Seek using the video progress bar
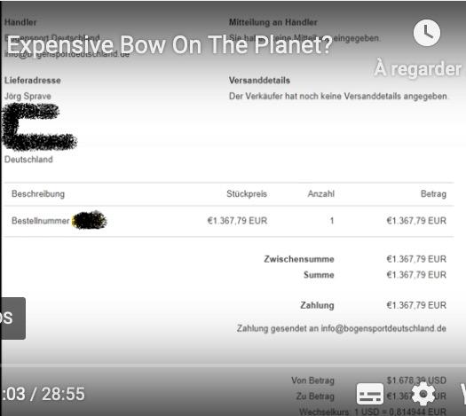This screenshot has height=416, width=466. (233, 365)
